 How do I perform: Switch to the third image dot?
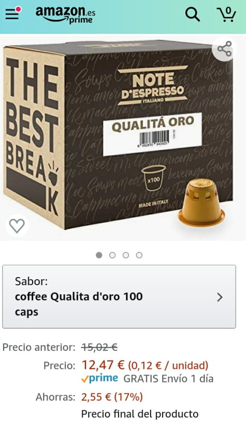coord(125,255)
